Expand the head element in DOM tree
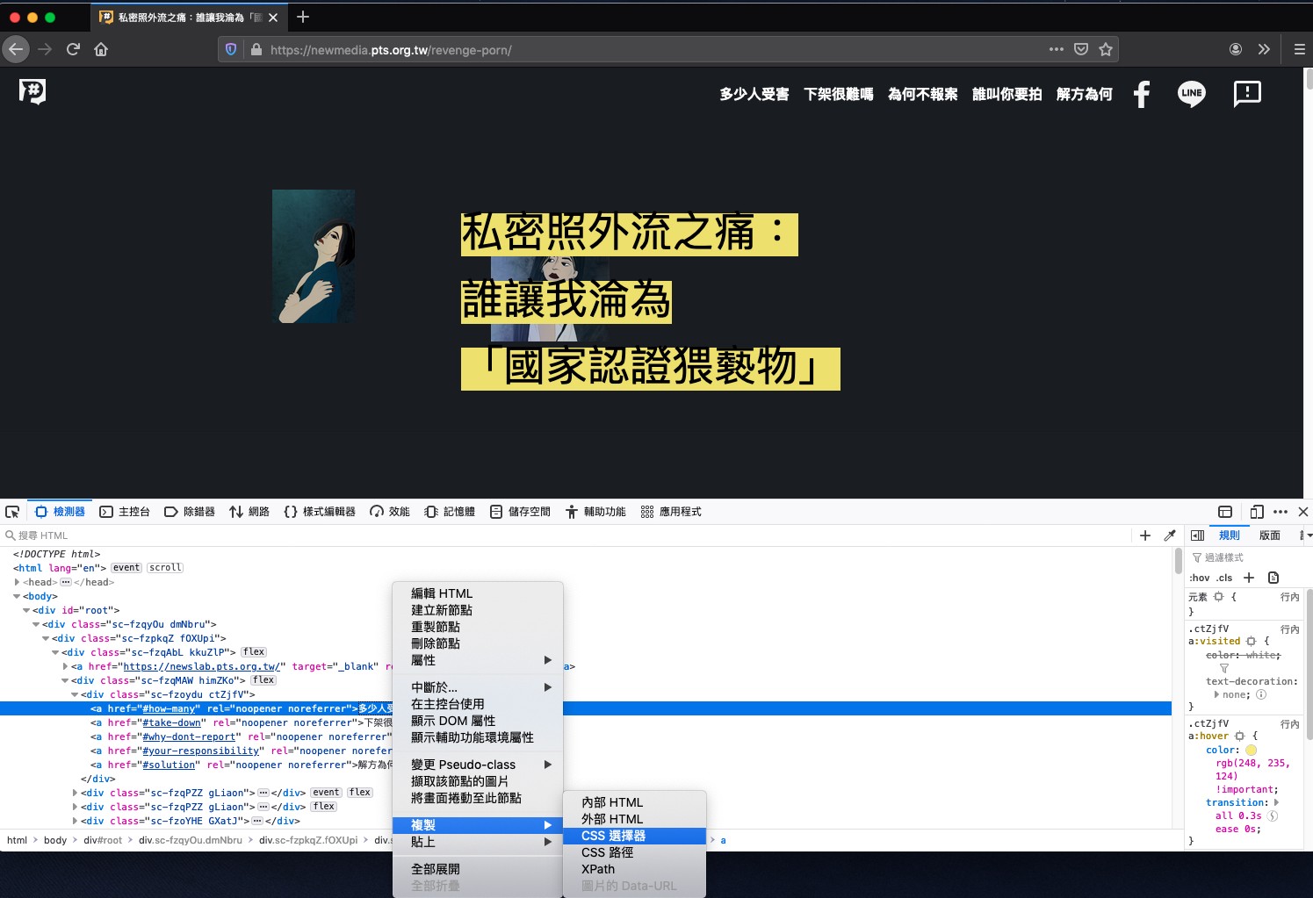Viewport: 1313px width, 898px height. [x=17, y=582]
